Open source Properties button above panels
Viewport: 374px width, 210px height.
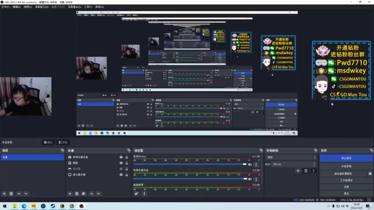(48, 142)
